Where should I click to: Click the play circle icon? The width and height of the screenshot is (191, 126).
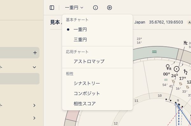(110, 8)
